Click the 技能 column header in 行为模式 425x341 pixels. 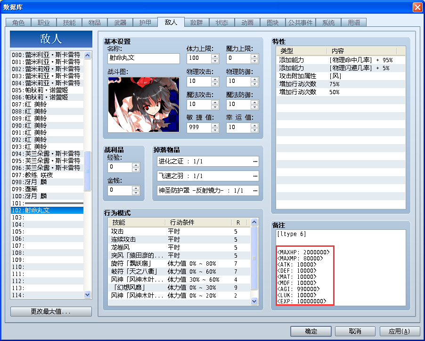point(137,223)
